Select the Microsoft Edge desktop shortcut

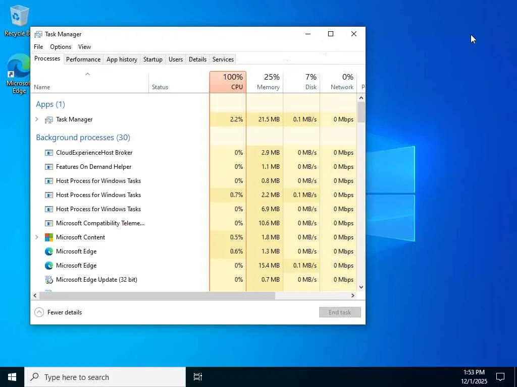(19, 74)
